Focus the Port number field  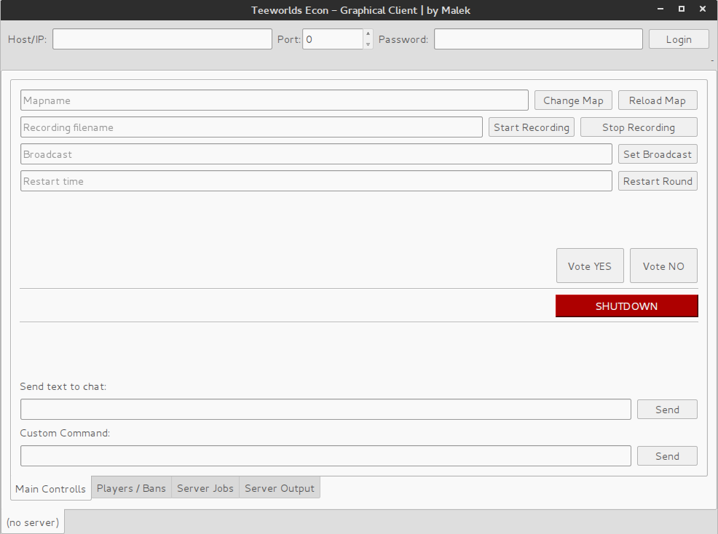point(333,39)
